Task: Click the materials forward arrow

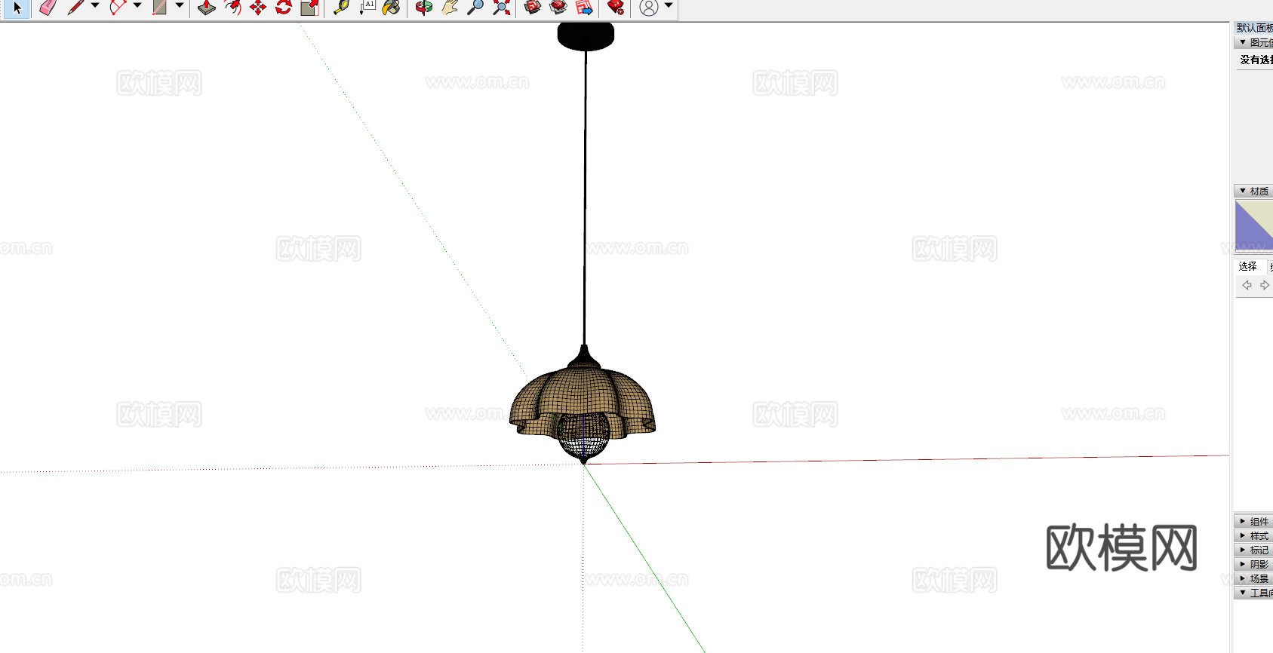Action: point(1265,285)
